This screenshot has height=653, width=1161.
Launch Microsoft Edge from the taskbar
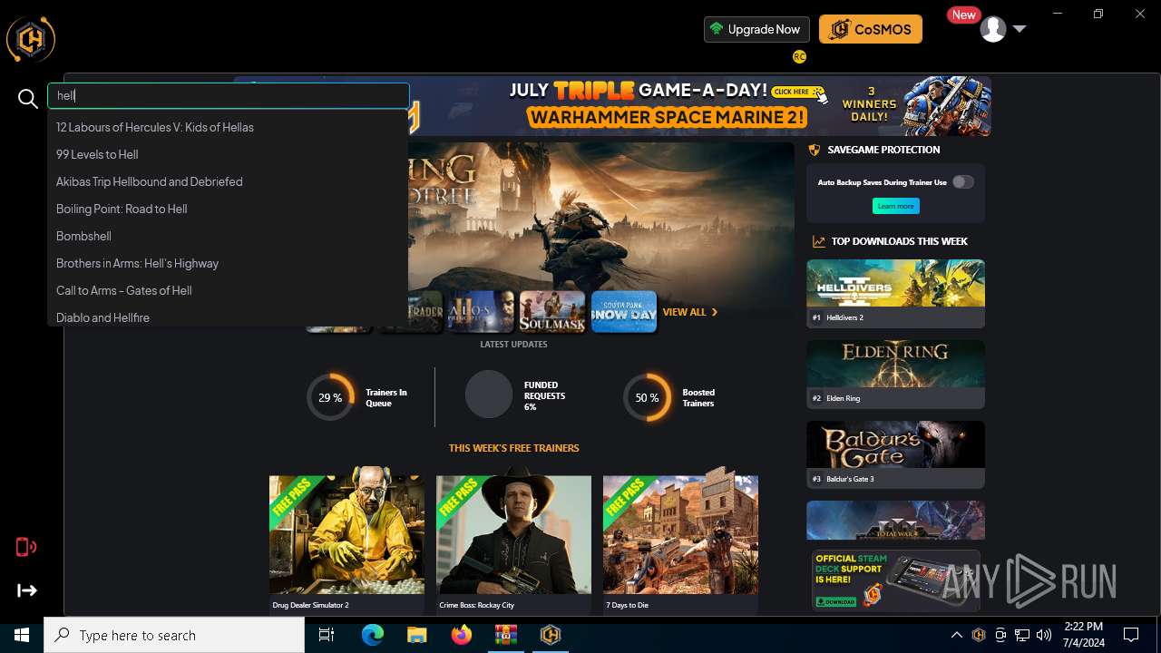[373, 635]
